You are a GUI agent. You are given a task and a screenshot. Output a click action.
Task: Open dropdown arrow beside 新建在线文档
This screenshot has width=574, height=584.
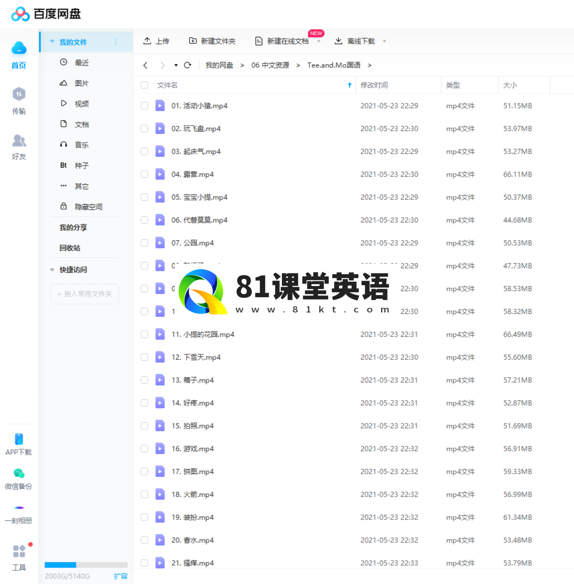(319, 41)
